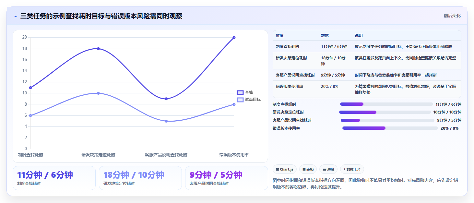Click the 制度查找耗时 progress bar
This screenshot has width=474, height=203.
(386, 104)
